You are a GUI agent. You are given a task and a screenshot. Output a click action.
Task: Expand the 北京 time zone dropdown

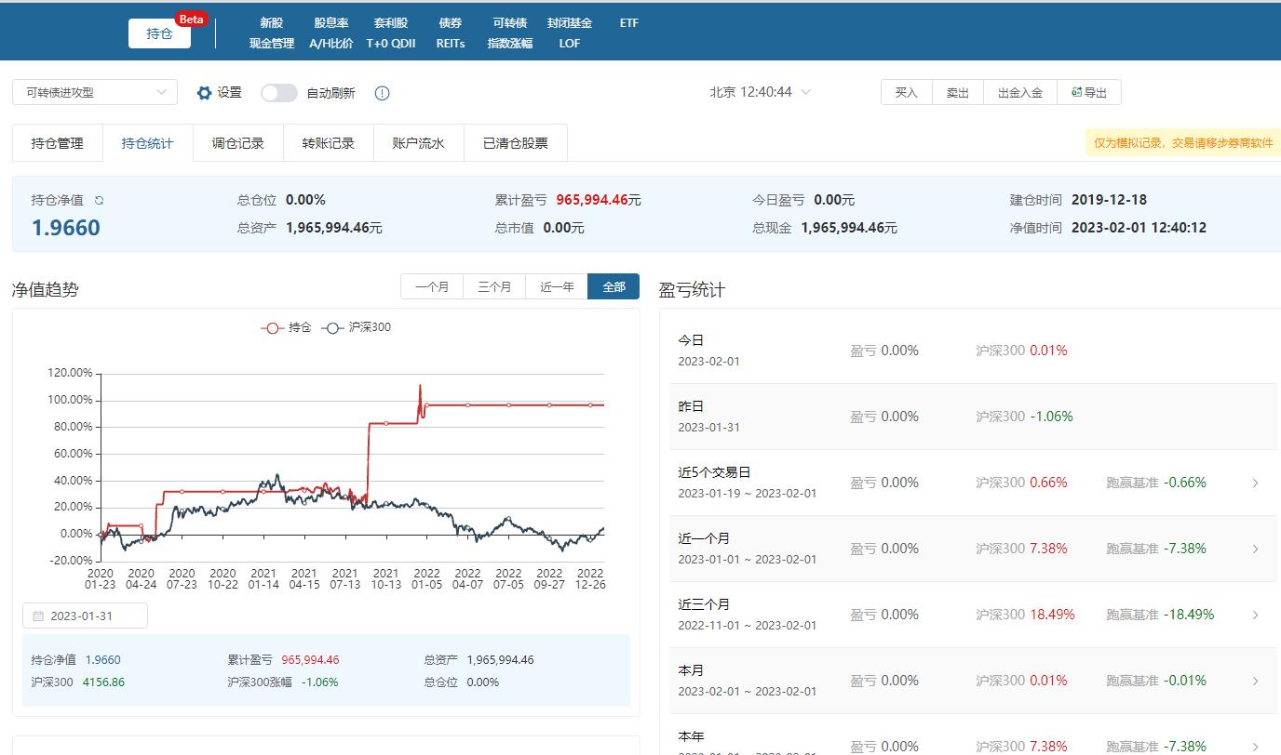(806, 92)
